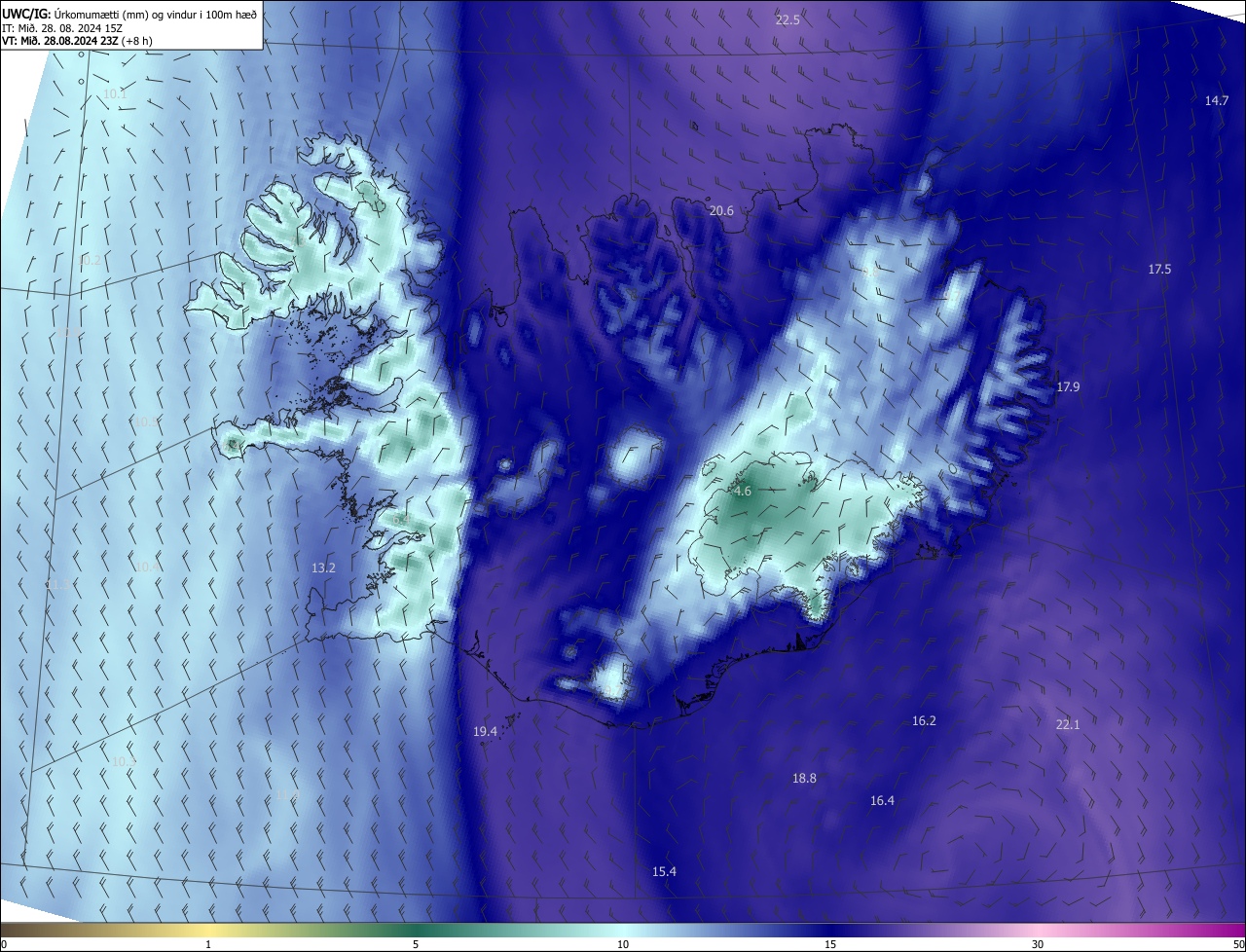Click the 0 tick on the color scale
The width and height of the screenshot is (1246, 952).
[x=4, y=945]
